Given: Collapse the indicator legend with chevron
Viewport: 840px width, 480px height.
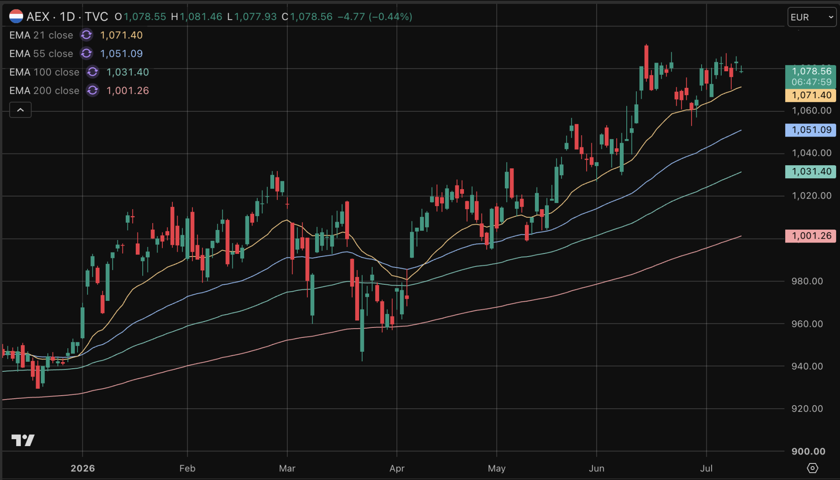Looking at the screenshot, I should [20, 110].
